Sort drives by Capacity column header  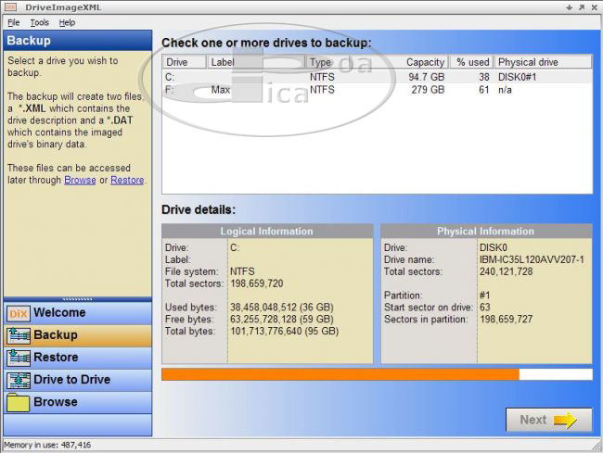pos(425,62)
